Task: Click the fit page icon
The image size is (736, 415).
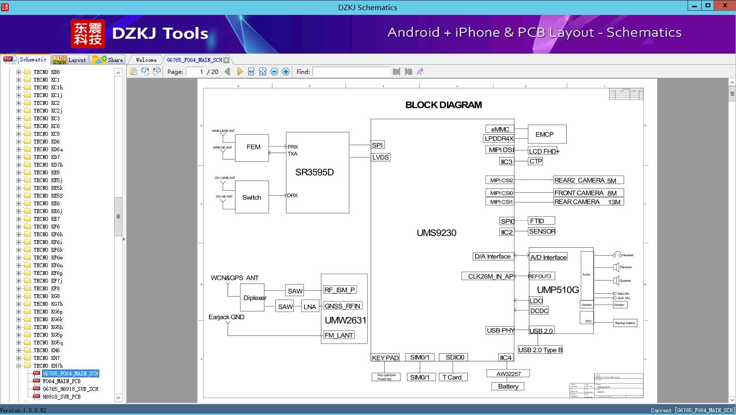Action: (x=263, y=72)
